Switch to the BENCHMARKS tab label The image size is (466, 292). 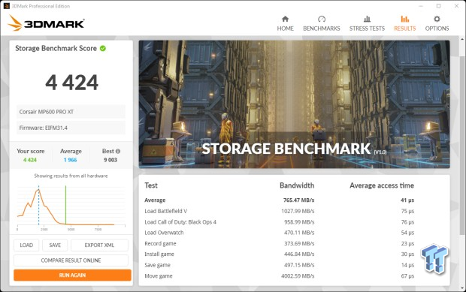[322, 29]
